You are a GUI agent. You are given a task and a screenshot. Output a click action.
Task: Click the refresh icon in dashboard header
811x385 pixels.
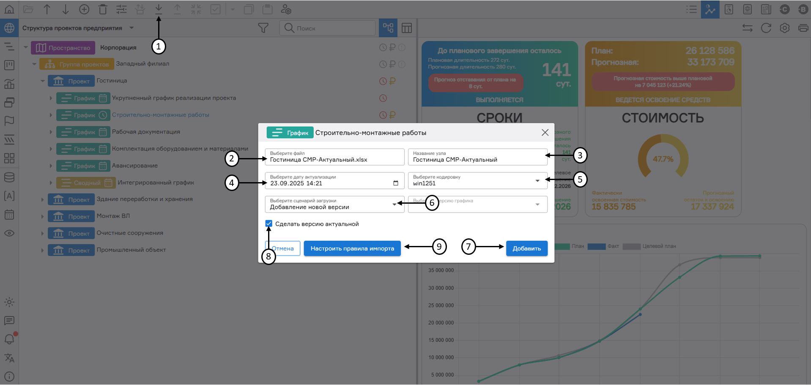pyautogui.click(x=766, y=28)
